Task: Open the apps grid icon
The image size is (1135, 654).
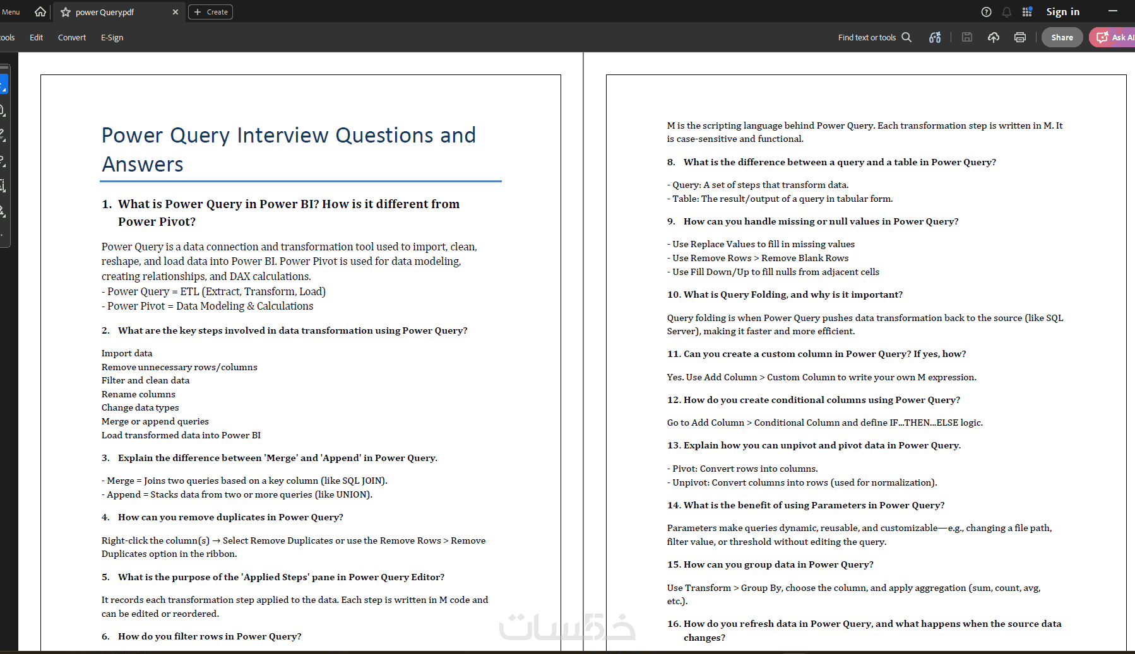Action: pyautogui.click(x=1027, y=12)
